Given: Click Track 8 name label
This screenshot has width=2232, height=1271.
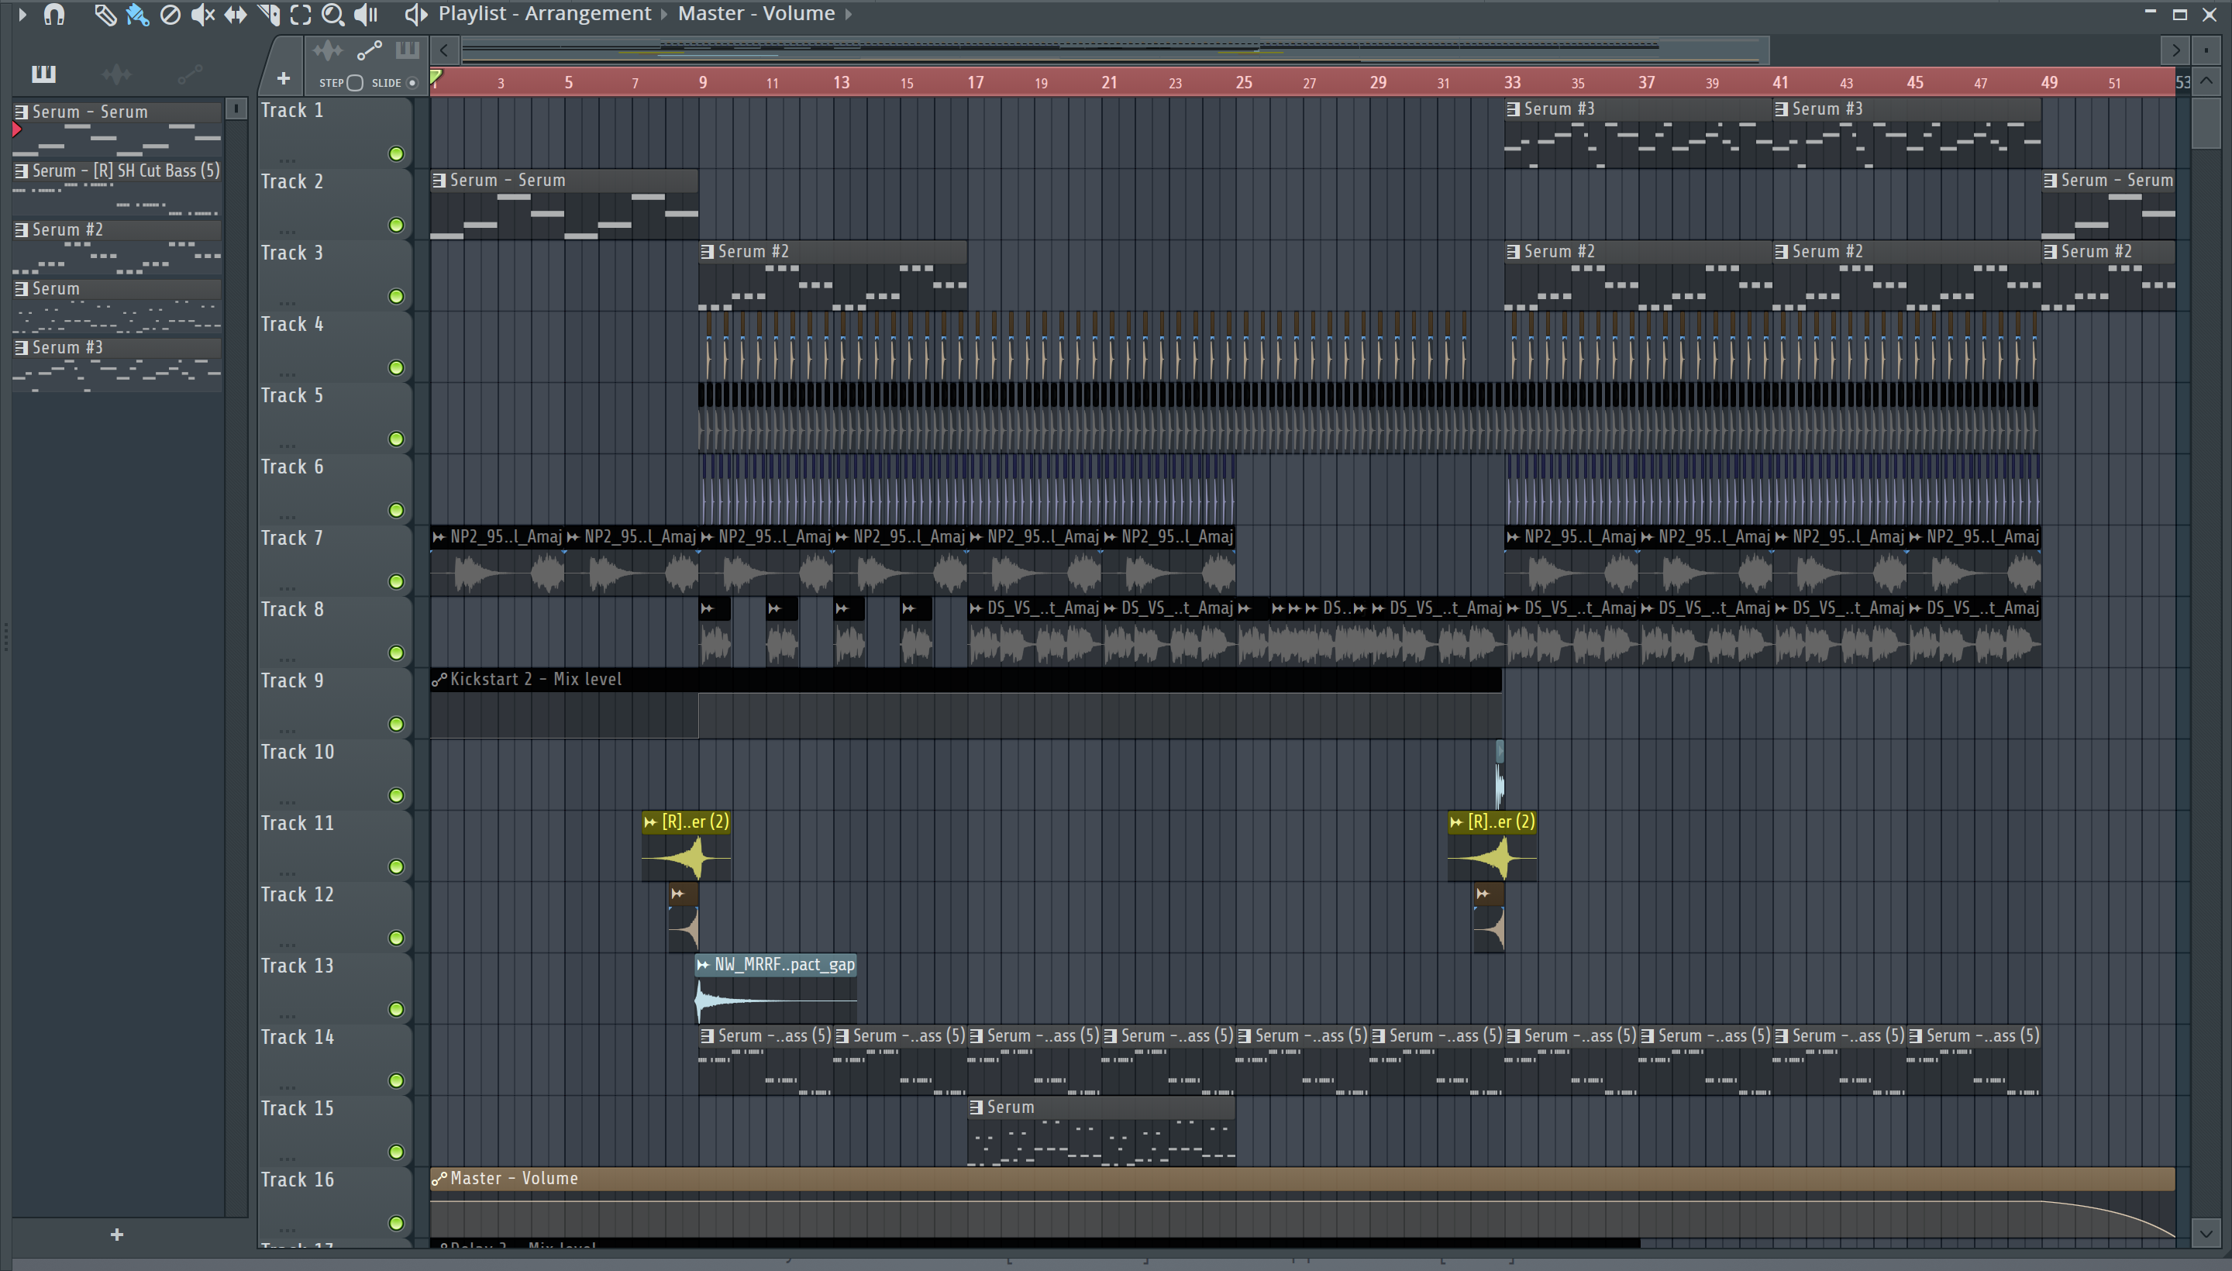Looking at the screenshot, I should click(291, 609).
